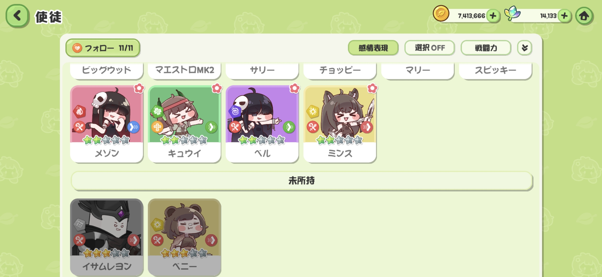Select the チョッピー character entry
Image resolution: width=602 pixels, height=277 pixels.
tap(340, 70)
